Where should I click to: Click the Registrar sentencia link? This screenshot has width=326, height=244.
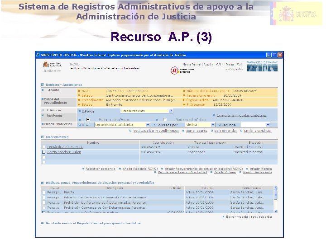pos(100,169)
